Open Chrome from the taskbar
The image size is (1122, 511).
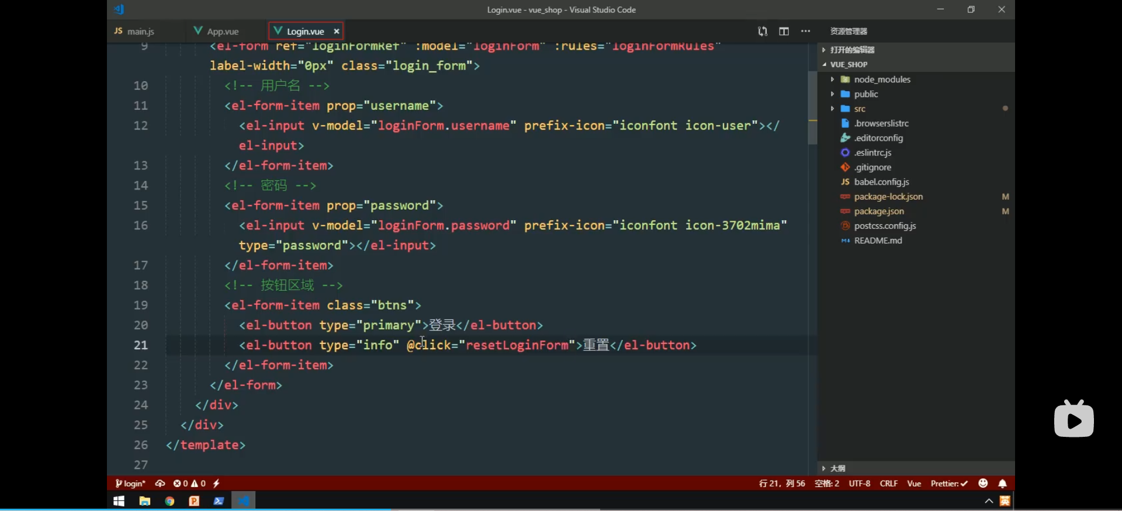(169, 501)
